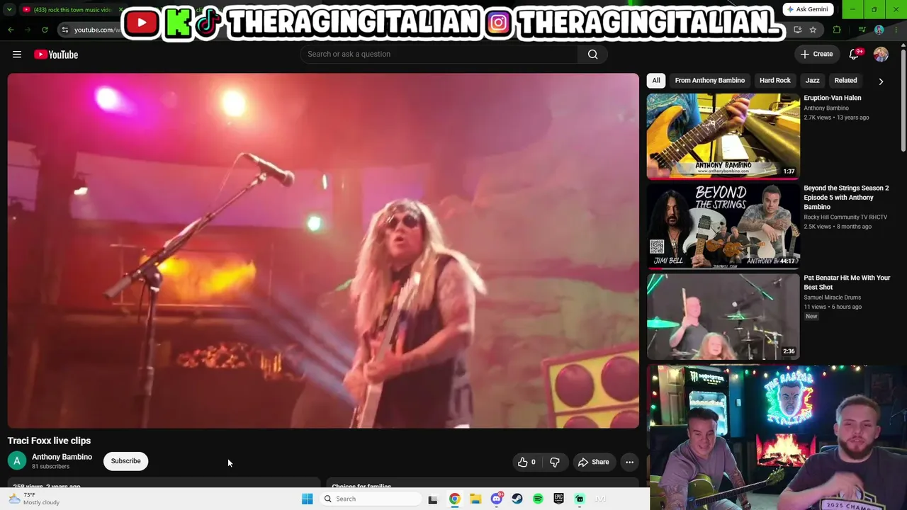Click the 81 subscribers text

[50, 467]
